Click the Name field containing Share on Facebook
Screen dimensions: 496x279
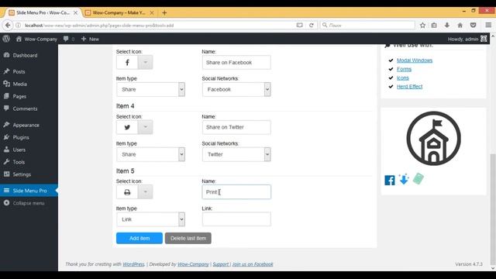pos(236,62)
